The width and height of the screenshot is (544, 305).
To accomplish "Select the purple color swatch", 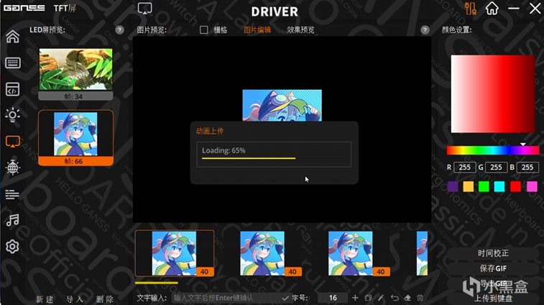I will coord(453,186).
